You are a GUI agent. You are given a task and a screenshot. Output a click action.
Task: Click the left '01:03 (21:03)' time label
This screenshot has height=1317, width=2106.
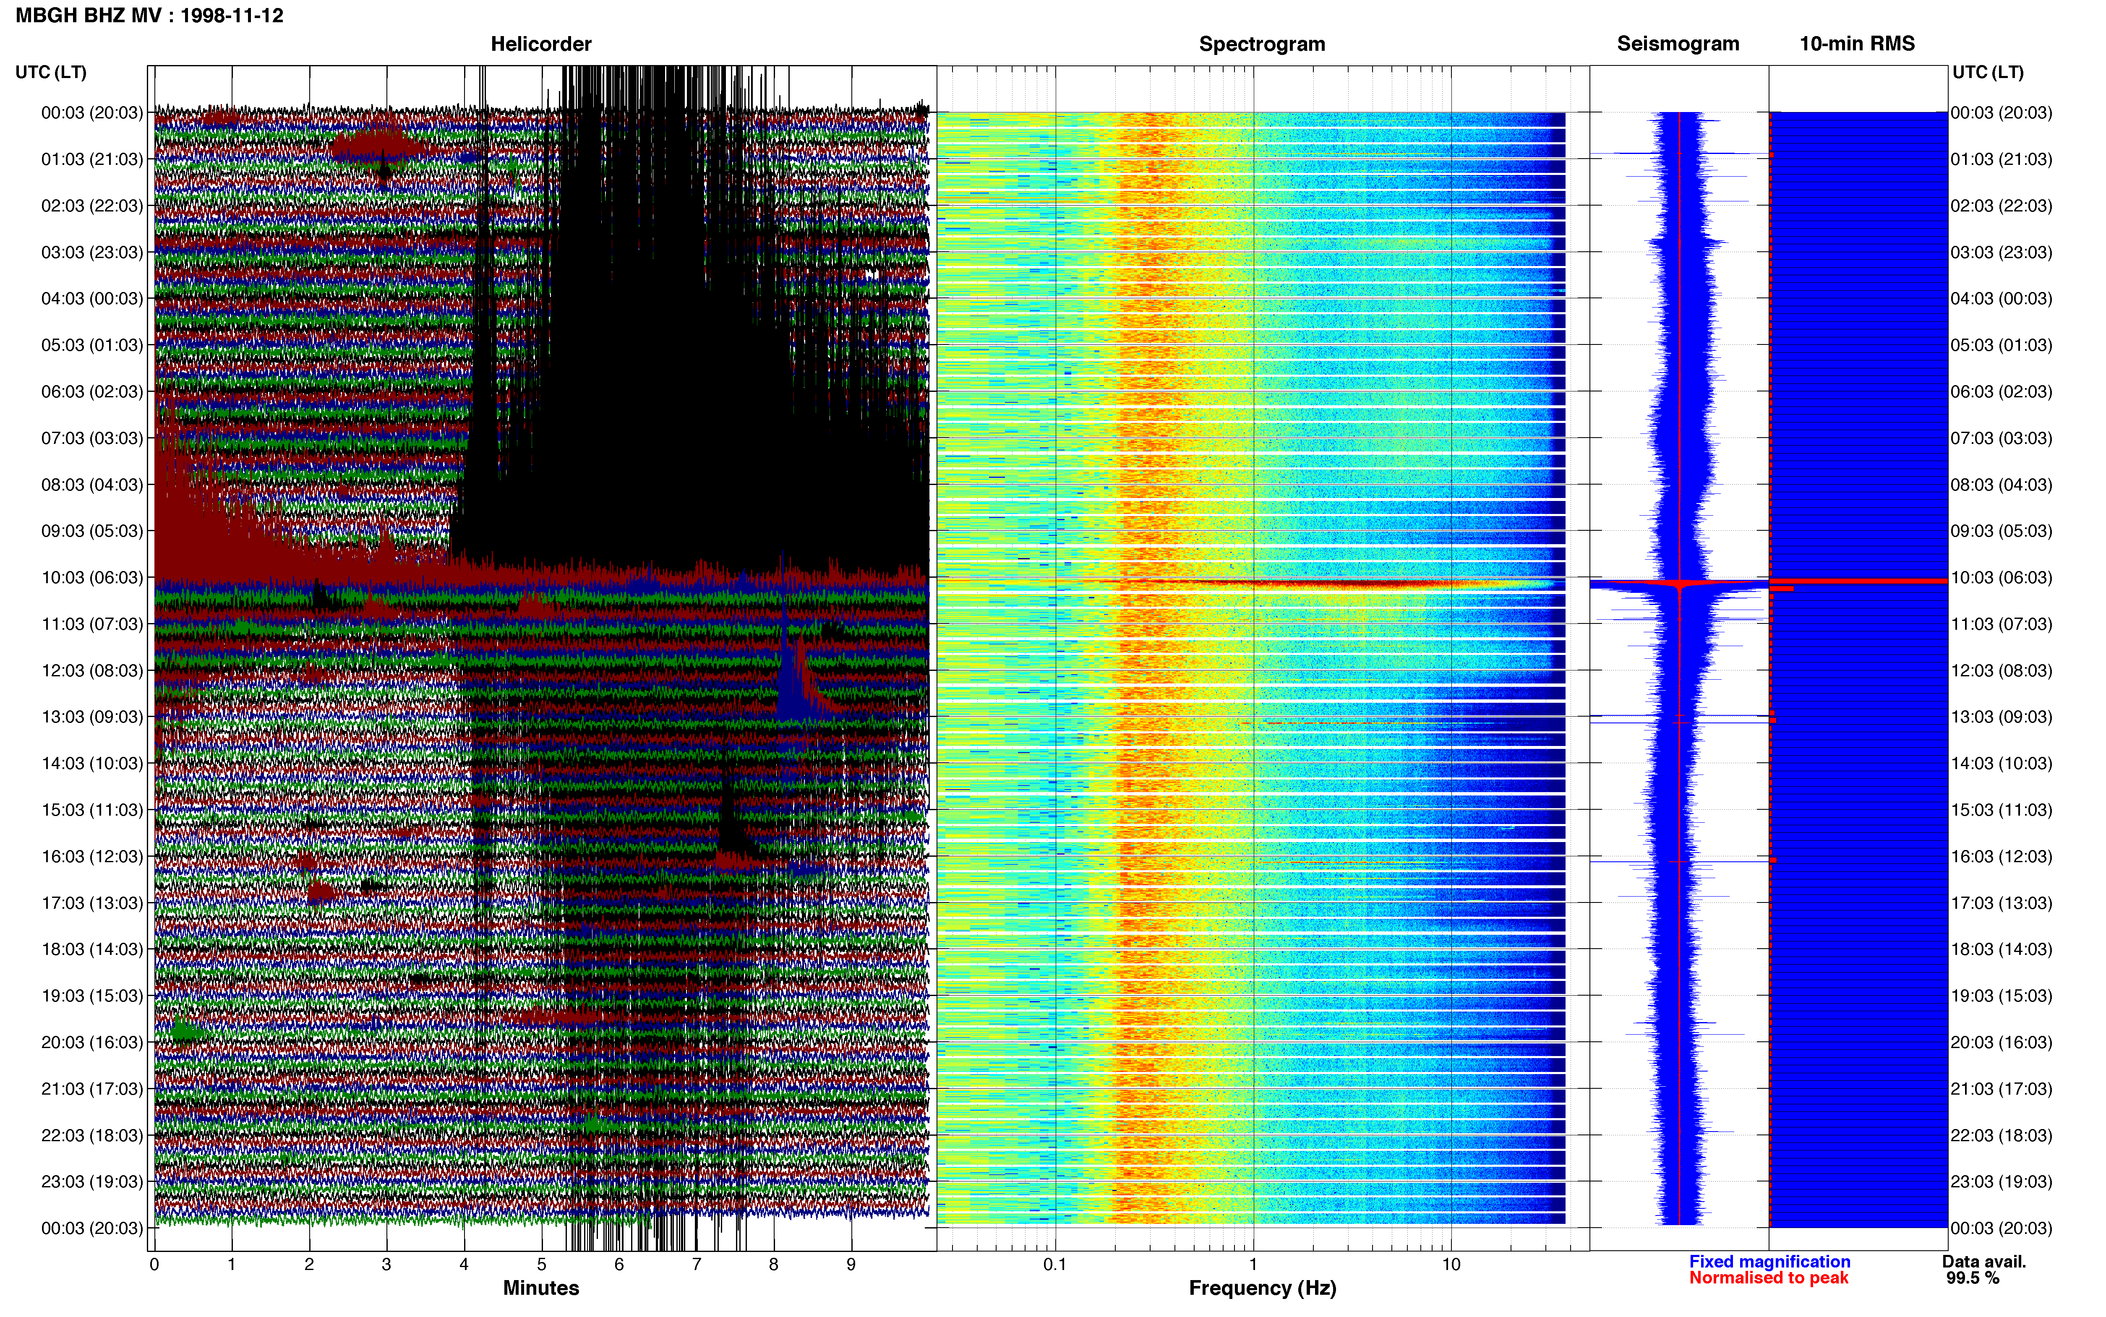coord(92,159)
